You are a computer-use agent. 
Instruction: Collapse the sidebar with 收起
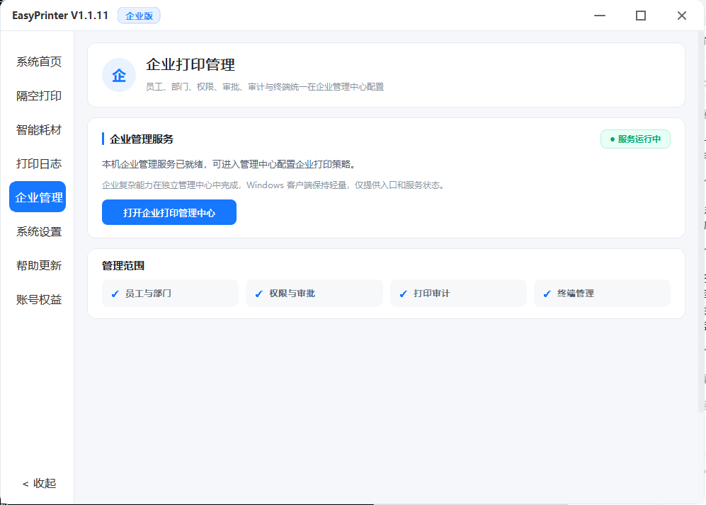(x=39, y=483)
